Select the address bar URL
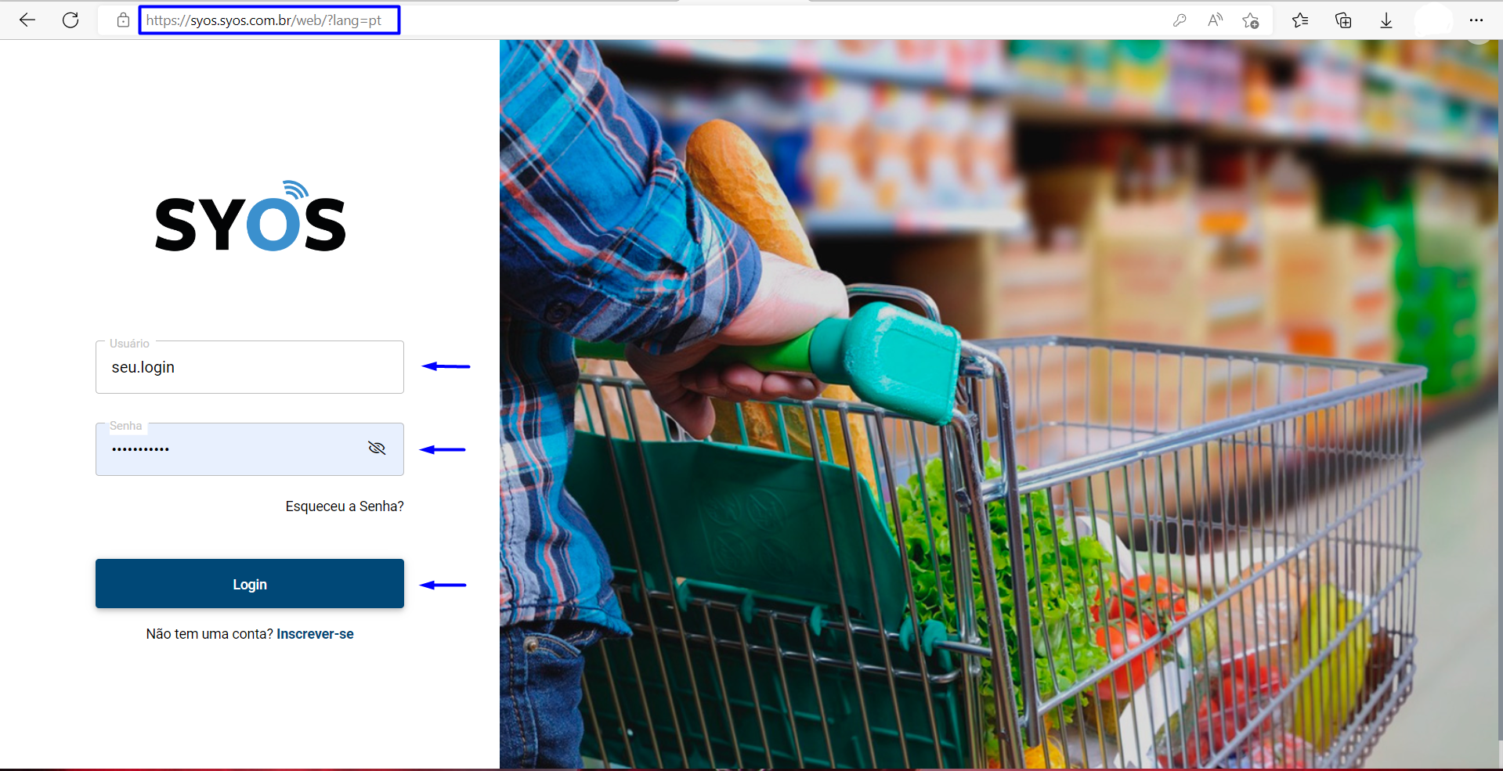Viewport: 1503px width, 771px height. click(x=264, y=20)
